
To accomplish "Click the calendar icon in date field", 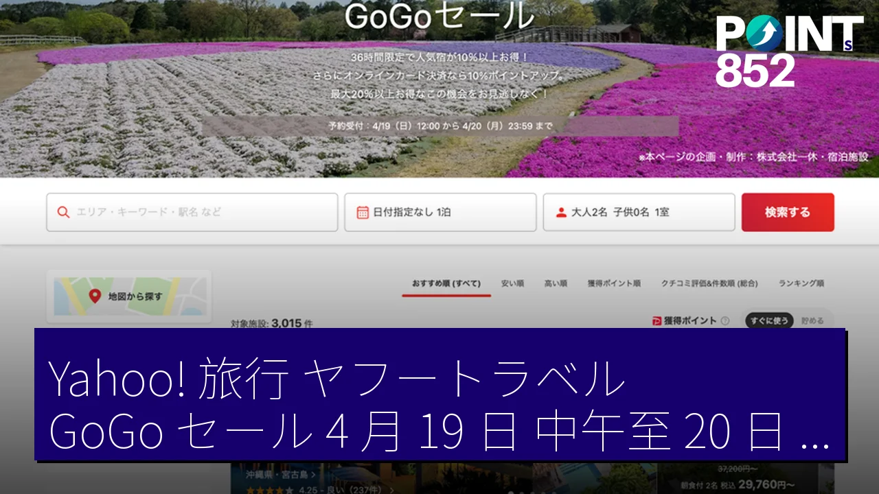I will tap(363, 213).
